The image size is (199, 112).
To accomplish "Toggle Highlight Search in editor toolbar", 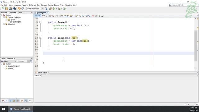I will coord(71,16).
